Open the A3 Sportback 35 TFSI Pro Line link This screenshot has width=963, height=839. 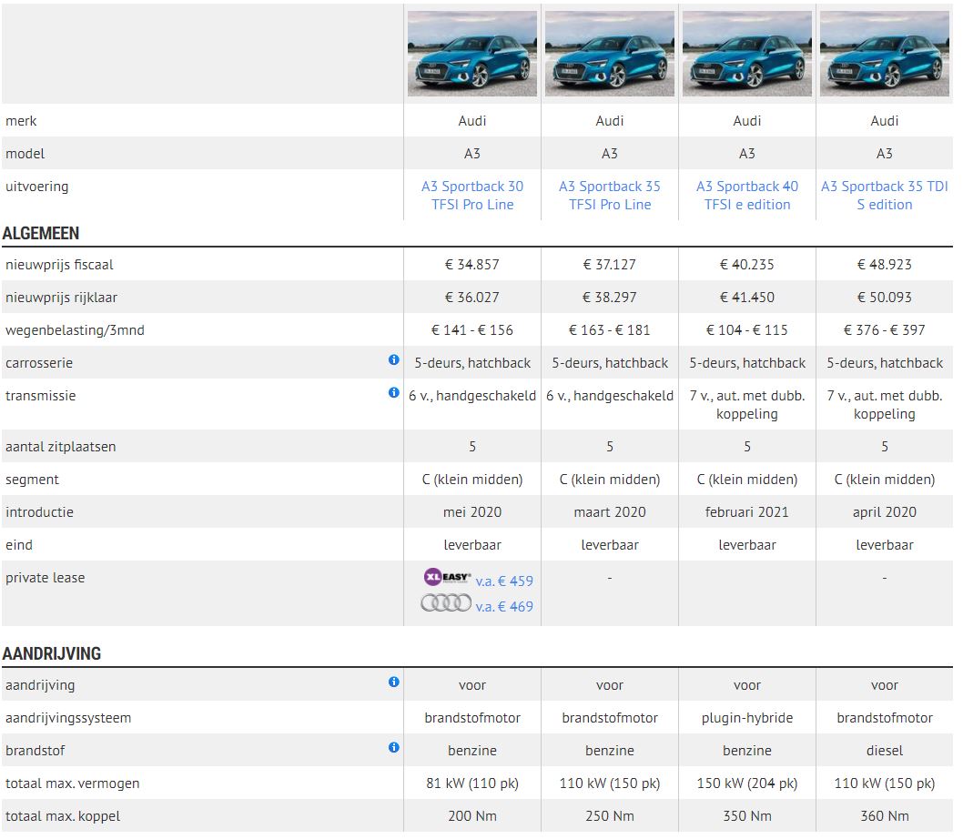click(x=610, y=196)
